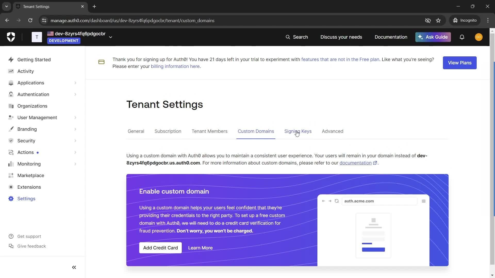Open the documentation link in description

point(358,163)
